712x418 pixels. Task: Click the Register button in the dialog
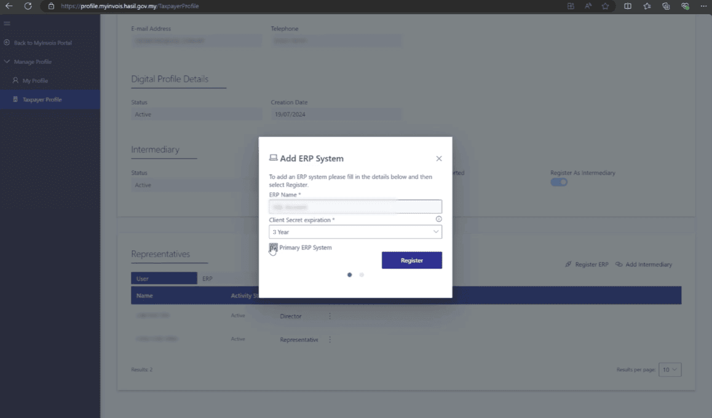(412, 261)
